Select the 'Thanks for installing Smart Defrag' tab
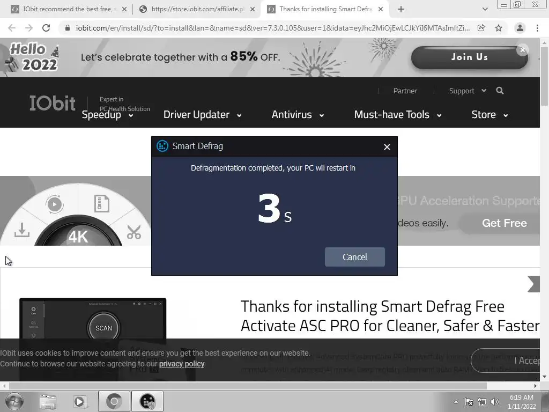Viewport: 549px width, 412px height. coord(325,9)
